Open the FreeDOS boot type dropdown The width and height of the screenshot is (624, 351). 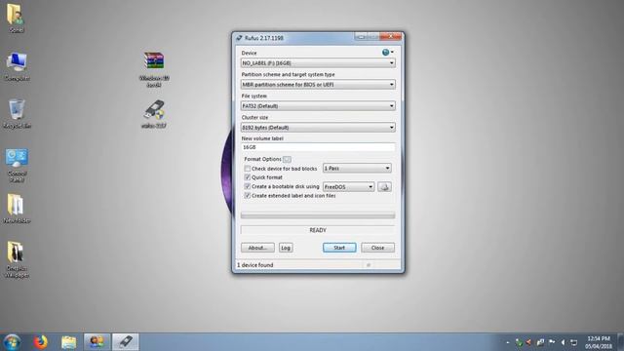pyautogui.click(x=349, y=186)
